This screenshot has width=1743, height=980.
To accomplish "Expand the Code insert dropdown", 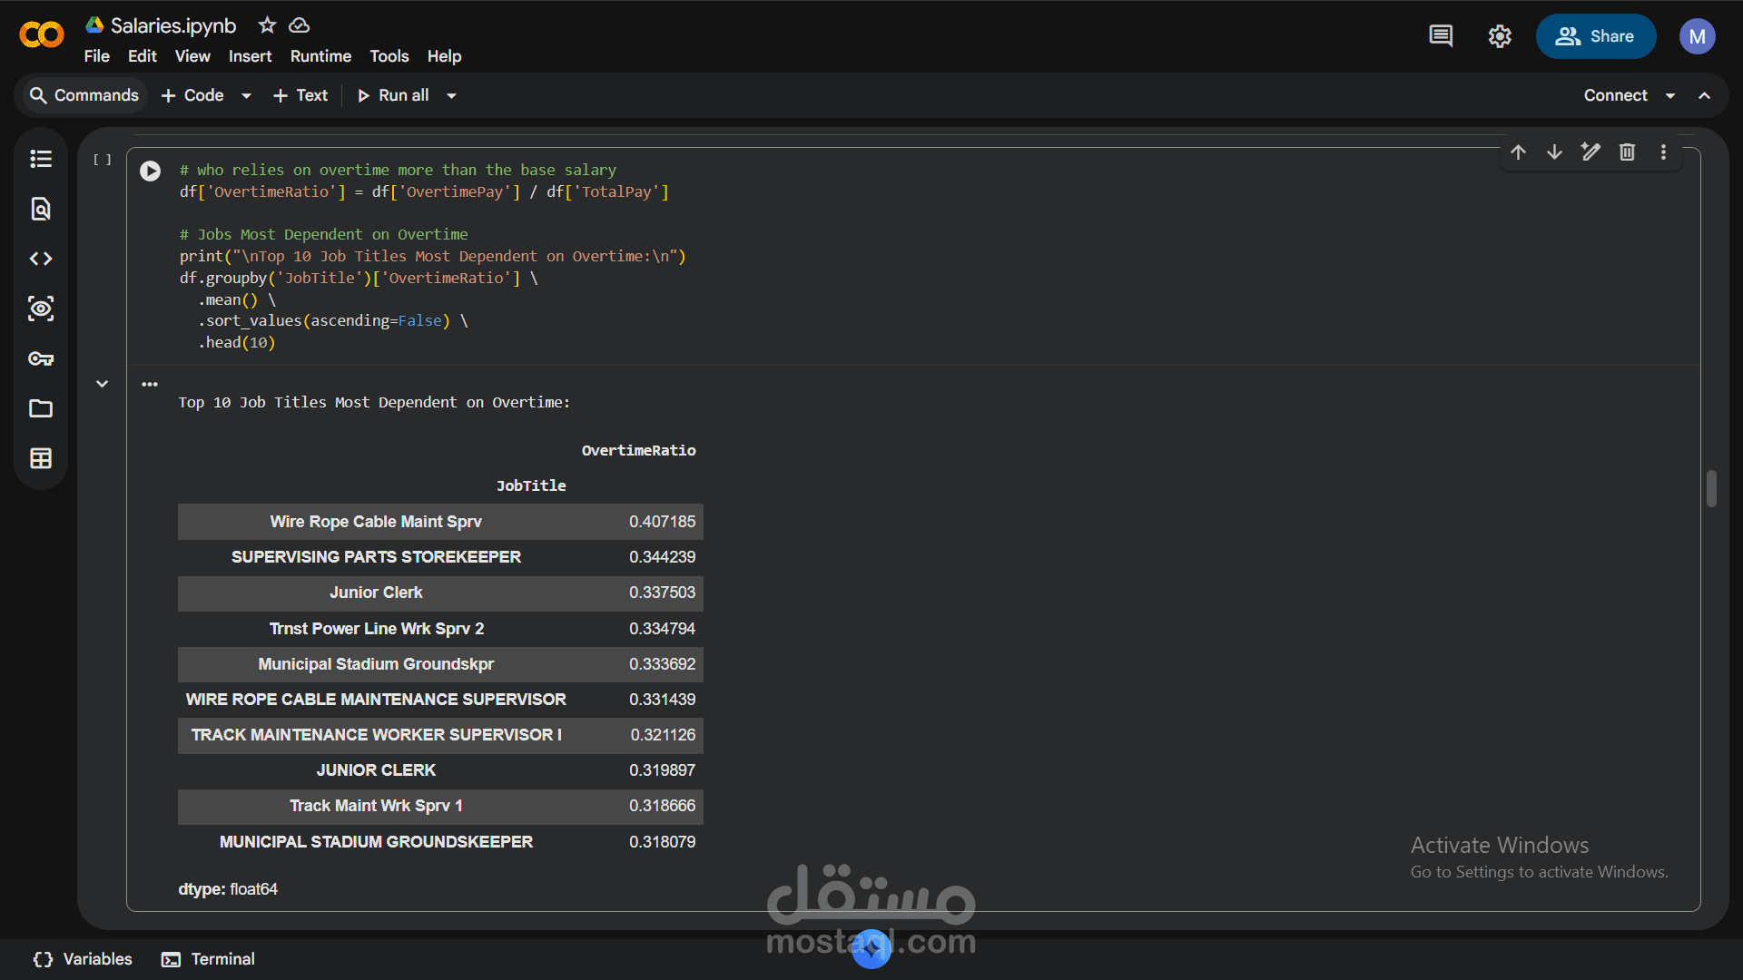I will [246, 95].
